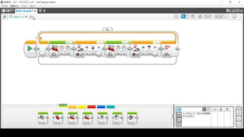Open the question mark help icon
Image resolution: width=244 pixels, height=137 pixels.
point(44,11)
